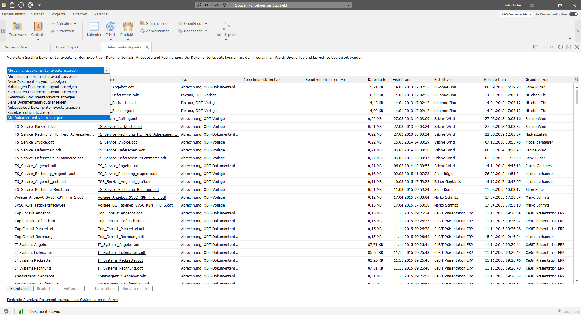
Task: Toggle the In Kürze verfügbar switch
Action: 573,14
